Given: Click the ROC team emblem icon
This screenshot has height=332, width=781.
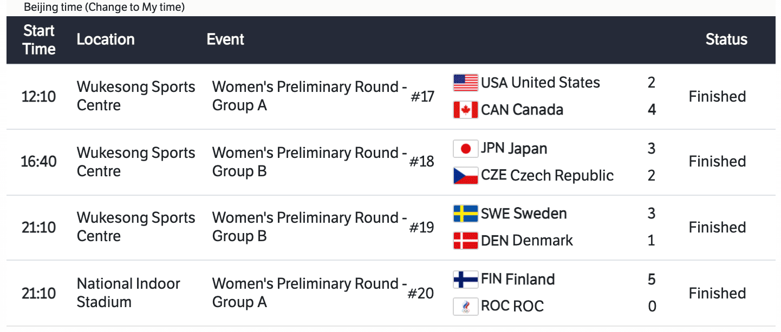Looking at the screenshot, I should (x=465, y=307).
